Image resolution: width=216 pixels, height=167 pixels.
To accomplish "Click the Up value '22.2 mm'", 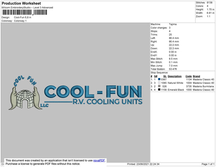I will pos(174,45).
